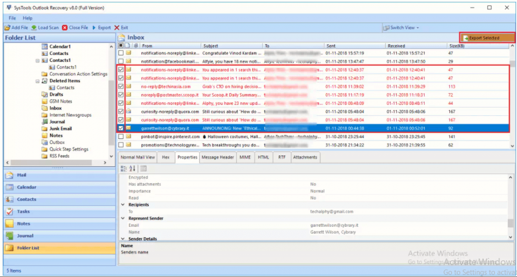The width and height of the screenshot is (517, 277).
Task: Click the Add File toolbar icon
Action: [x=7, y=28]
